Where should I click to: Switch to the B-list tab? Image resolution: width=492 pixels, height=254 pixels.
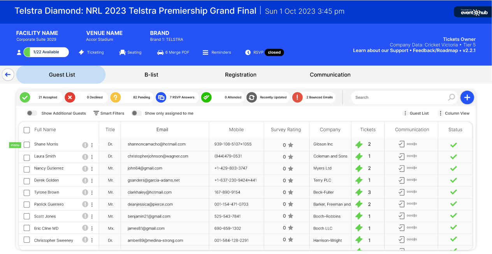point(151,75)
